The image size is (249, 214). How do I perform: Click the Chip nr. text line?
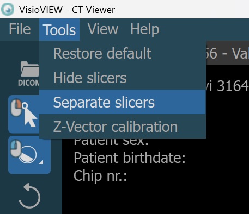click(100, 176)
